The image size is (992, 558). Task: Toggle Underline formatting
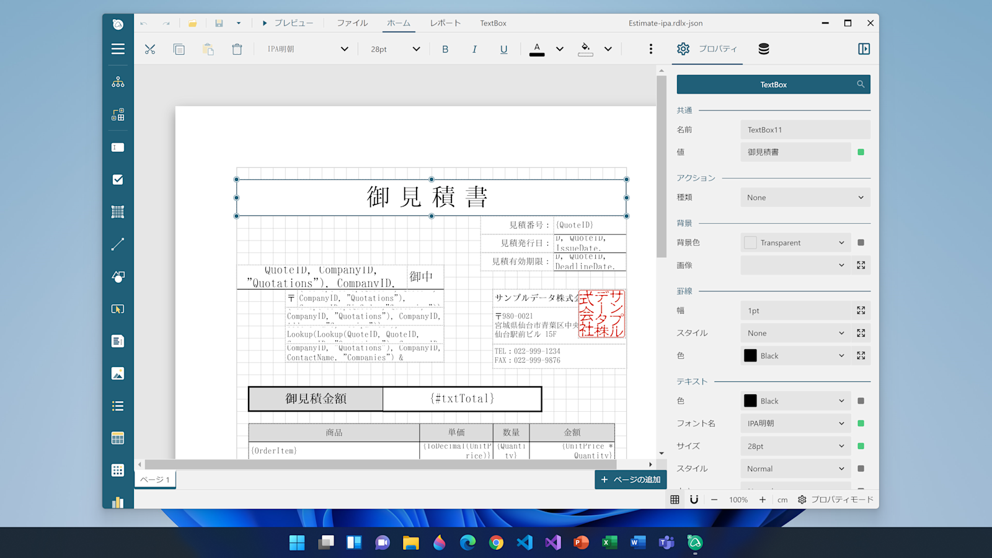(x=503, y=49)
